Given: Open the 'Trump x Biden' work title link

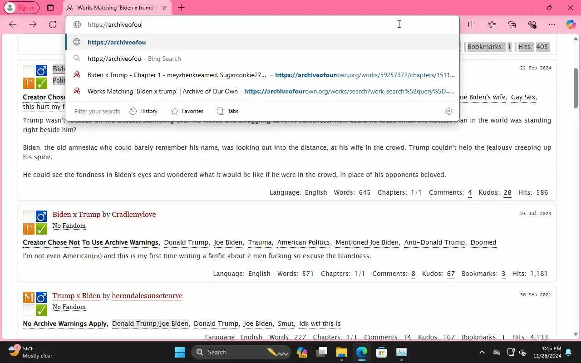Looking at the screenshot, I should click(76, 295).
